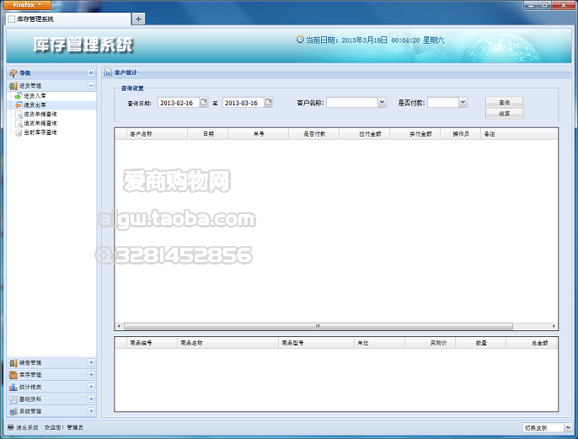Click the 系统管理 section header label
The image size is (578, 439).
coord(30,411)
